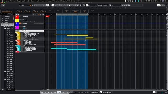Viewport: 168px width, 94px height.
Task: Switch to the Visibility tab
Action: pos(10,14)
